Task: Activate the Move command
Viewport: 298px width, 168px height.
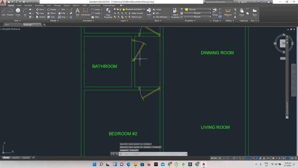Action: click(40, 9)
